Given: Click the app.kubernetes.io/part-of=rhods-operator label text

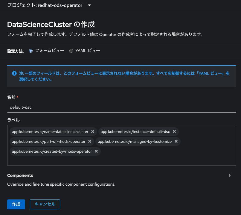Looking at the screenshot, I should pos(48,142).
